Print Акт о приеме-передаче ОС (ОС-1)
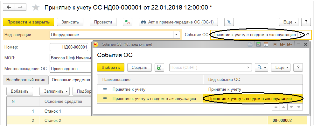 click(178, 22)
